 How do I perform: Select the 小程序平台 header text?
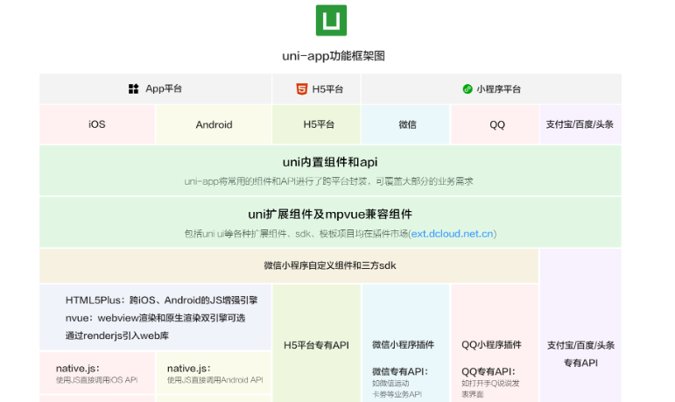(498, 89)
